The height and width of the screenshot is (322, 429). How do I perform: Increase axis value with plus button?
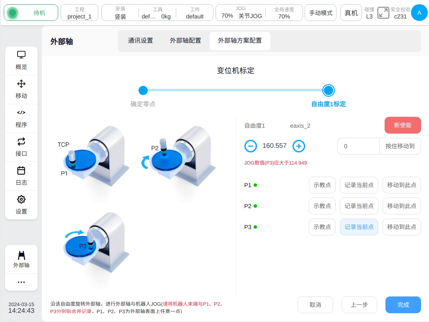(x=299, y=146)
